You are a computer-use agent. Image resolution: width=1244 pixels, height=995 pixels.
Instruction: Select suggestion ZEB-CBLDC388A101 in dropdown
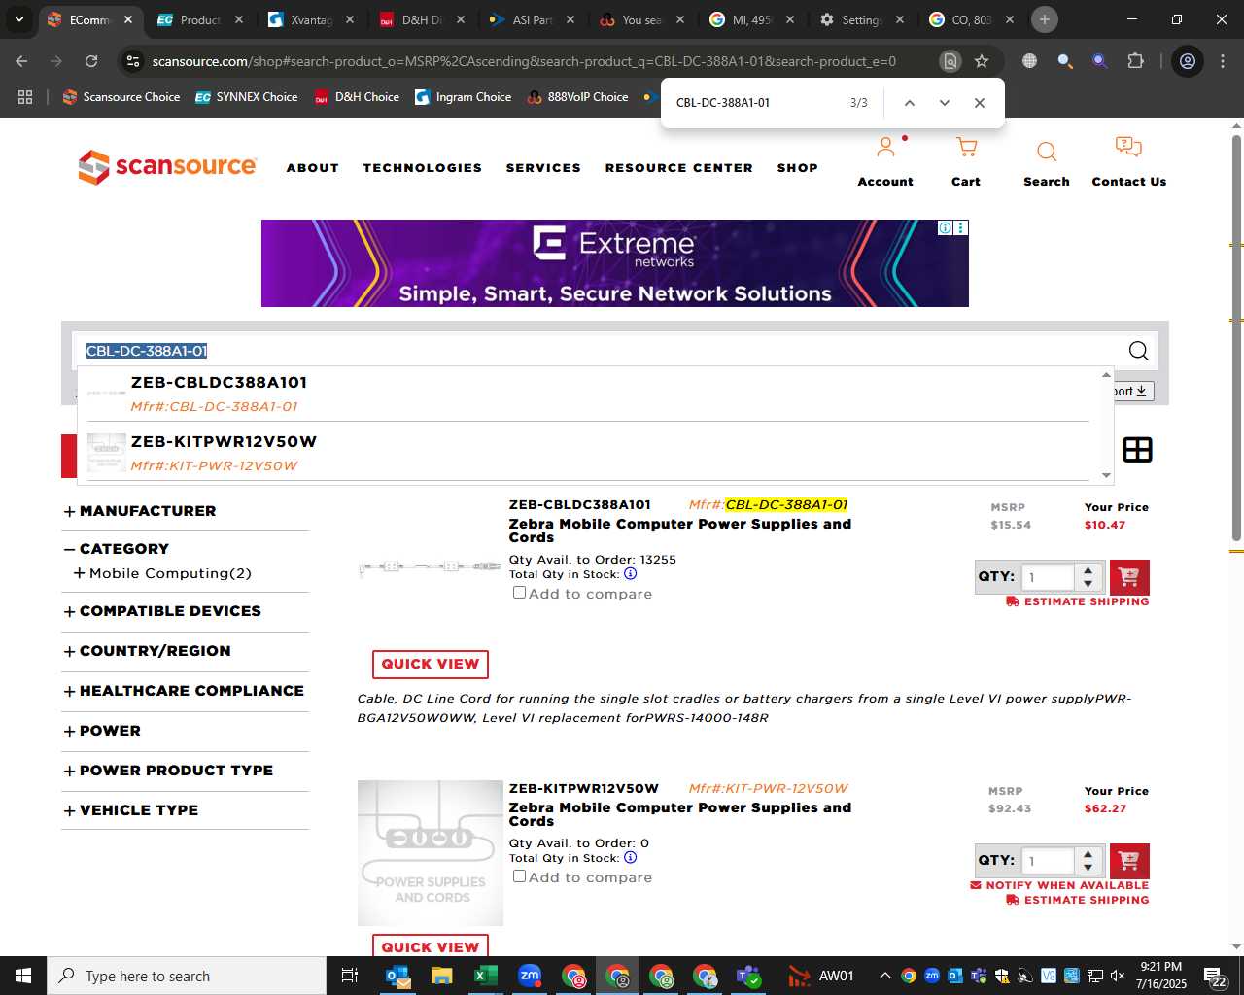click(x=588, y=395)
